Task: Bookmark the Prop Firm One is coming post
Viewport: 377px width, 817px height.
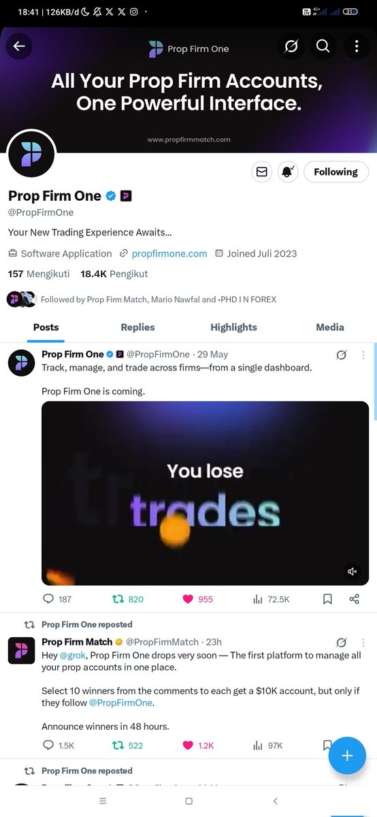Action: pyautogui.click(x=327, y=599)
